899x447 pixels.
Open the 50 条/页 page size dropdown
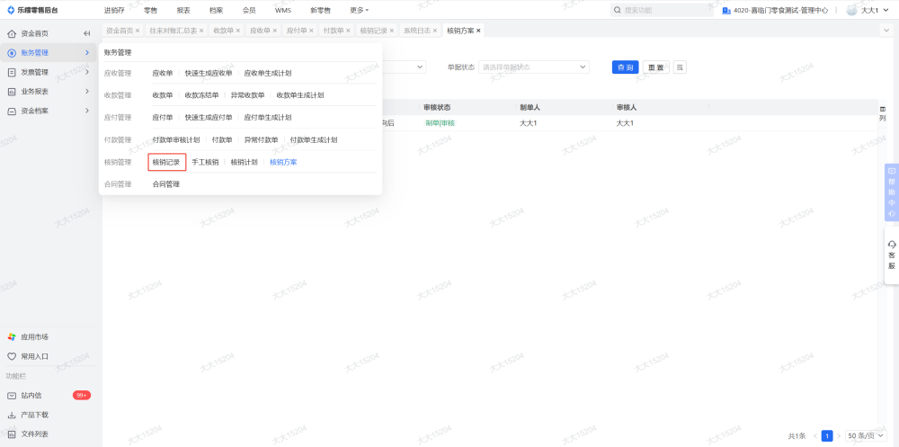[866, 436]
